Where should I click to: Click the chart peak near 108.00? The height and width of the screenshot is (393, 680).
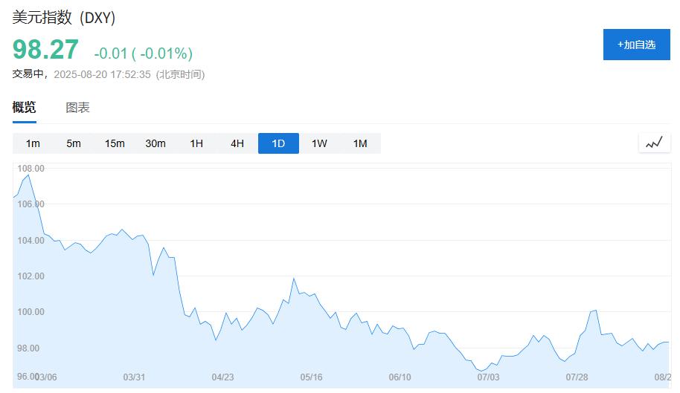coord(28,175)
